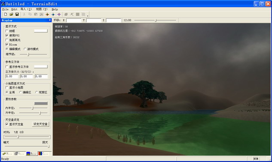The image size is (272, 162).
Task: Select the blue axis cross tool
Action: click(x=53, y=15)
